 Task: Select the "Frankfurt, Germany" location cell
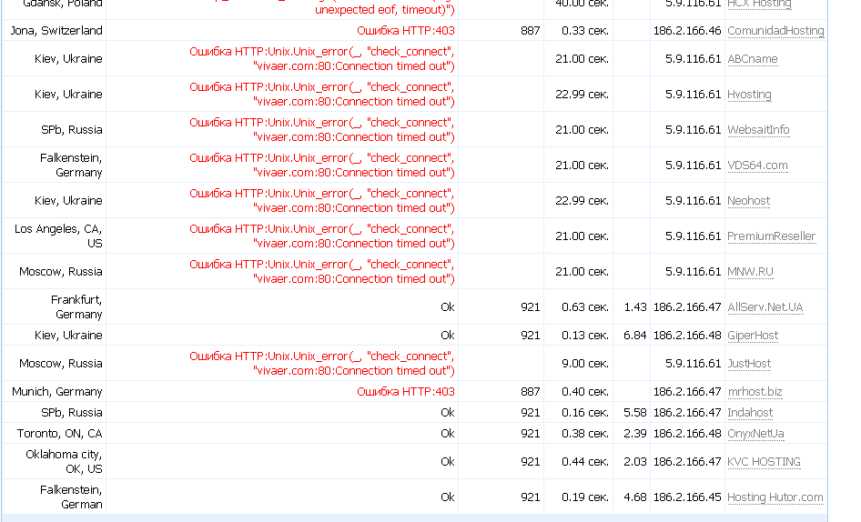[x=76, y=307]
